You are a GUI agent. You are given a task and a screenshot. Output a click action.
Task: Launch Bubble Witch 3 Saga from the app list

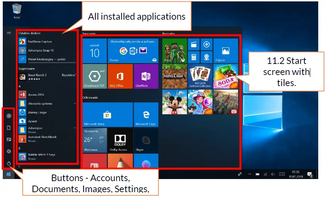click(x=47, y=157)
